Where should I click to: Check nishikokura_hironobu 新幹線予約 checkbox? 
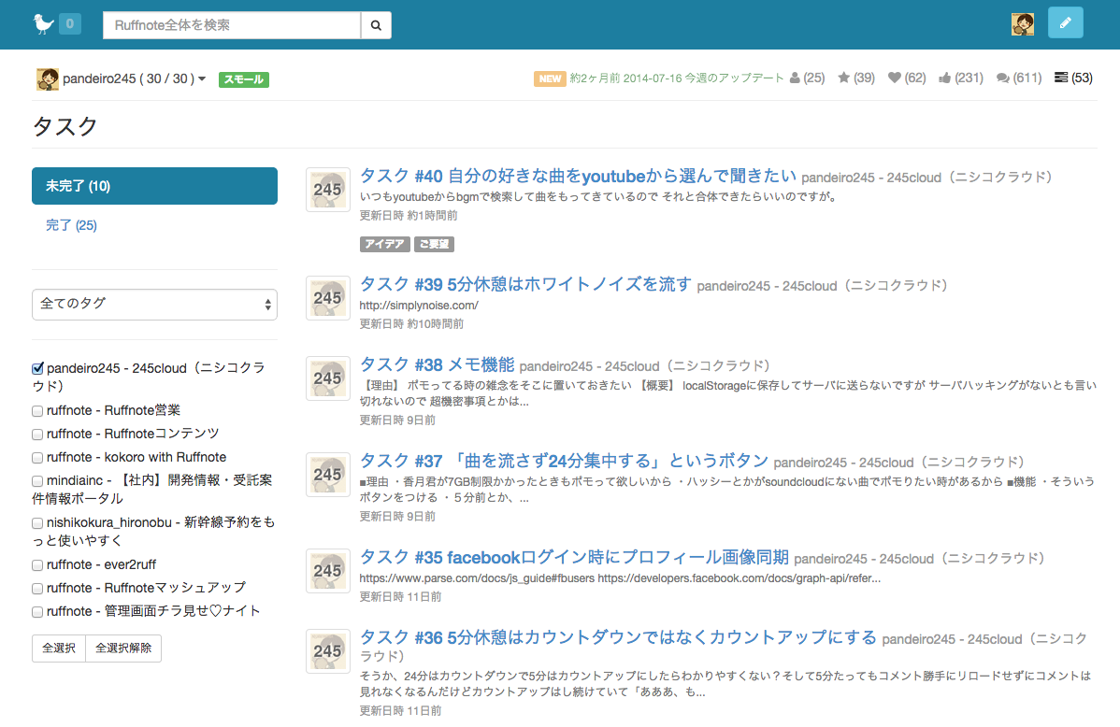37,523
